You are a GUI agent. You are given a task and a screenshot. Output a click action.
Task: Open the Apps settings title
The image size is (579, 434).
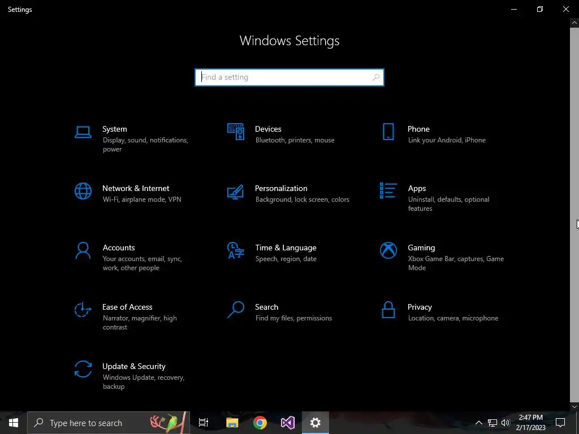[x=417, y=189]
